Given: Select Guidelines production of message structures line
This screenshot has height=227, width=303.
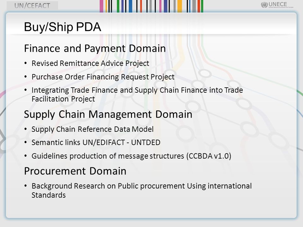Looking at the screenshot, I should [131, 156].
